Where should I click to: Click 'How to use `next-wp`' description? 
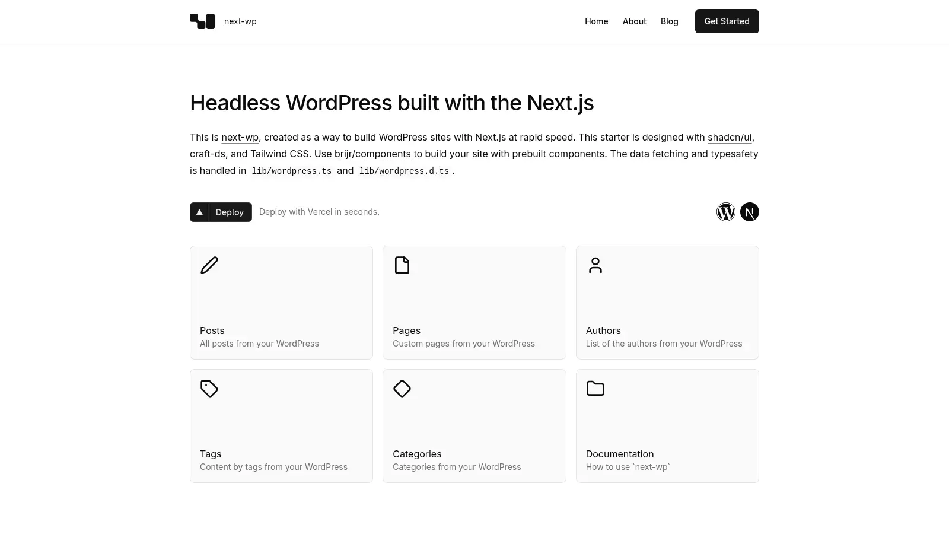(628, 467)
